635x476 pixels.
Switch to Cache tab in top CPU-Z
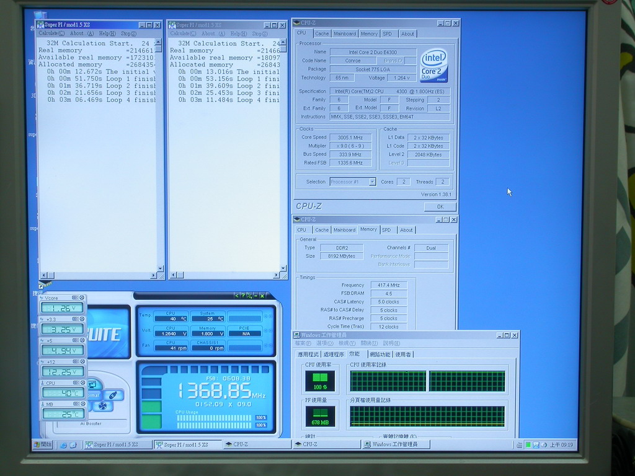[x=322, y=34]
